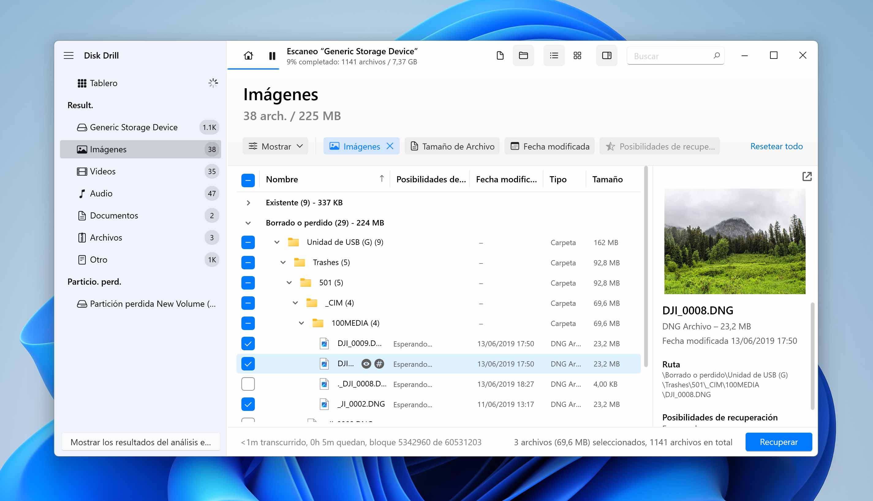Toggle checkbox for _CIM (4) folder

click(248, 303)
